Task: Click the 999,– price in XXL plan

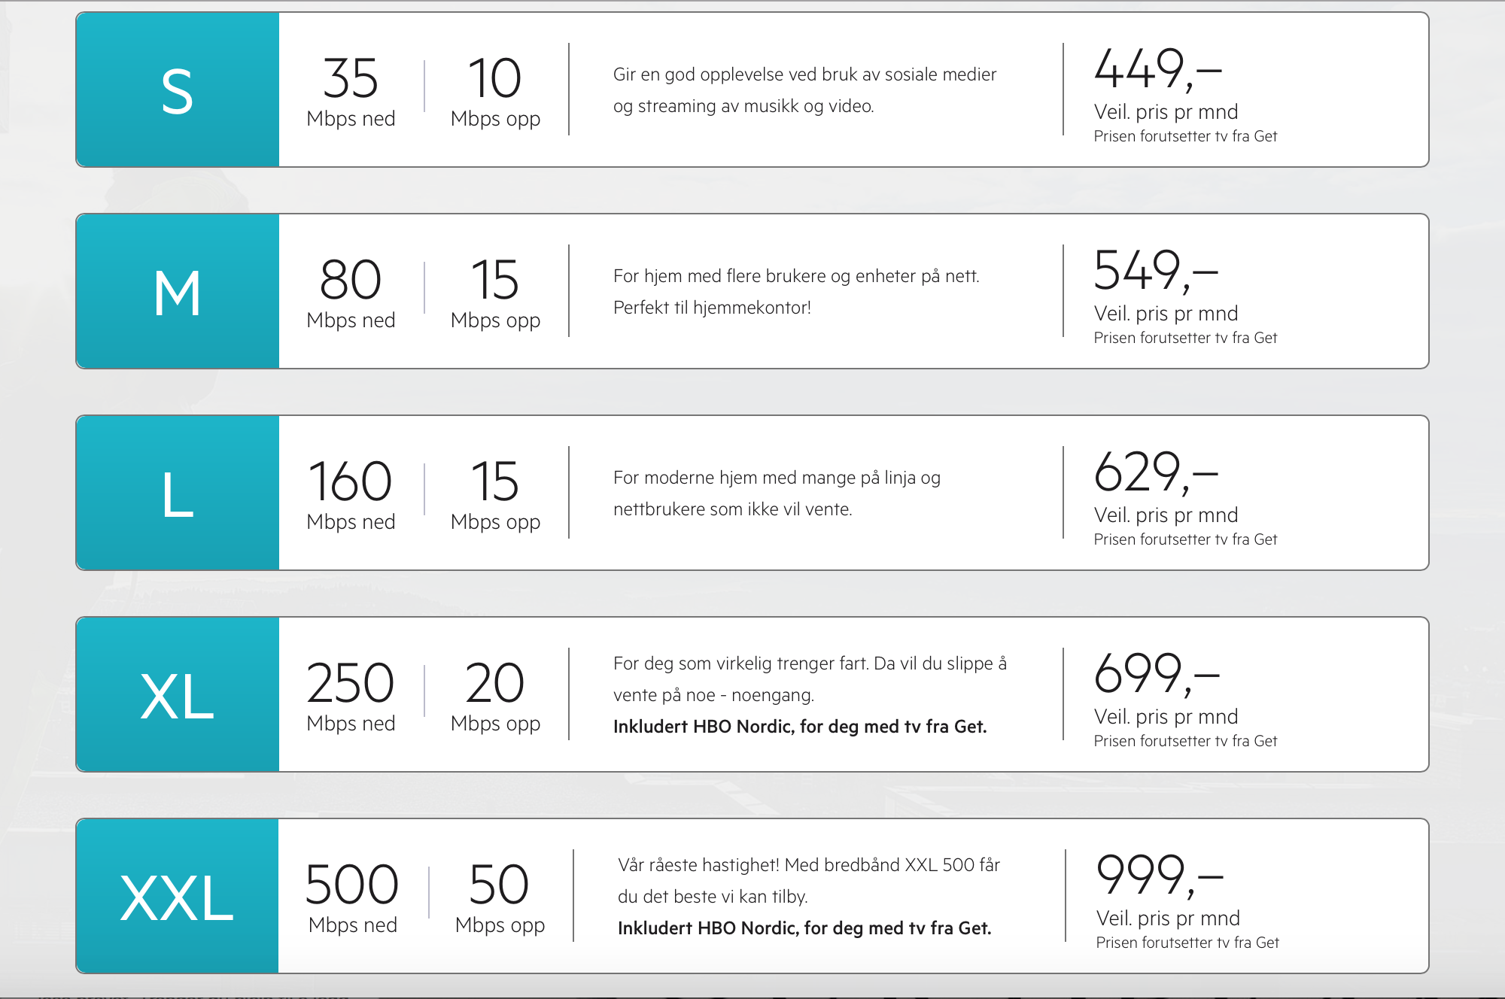Action: click(x=1160, y=876)
